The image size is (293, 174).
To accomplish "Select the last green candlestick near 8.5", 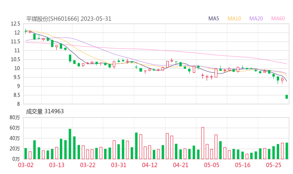I will pyautogui.click(x=287, y=96).
